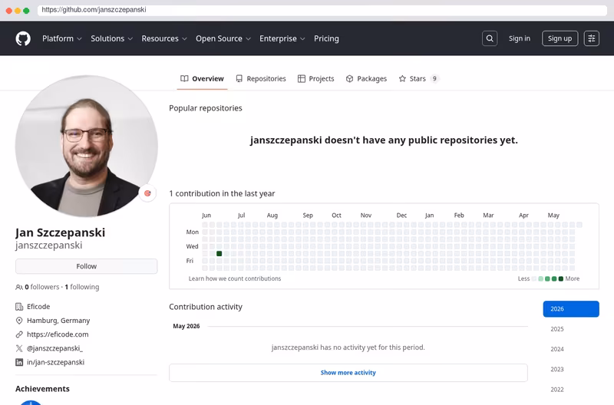Click the Eficode organization building icon
The height and width of the screenshot is (405, 614).
pos(18,306)
